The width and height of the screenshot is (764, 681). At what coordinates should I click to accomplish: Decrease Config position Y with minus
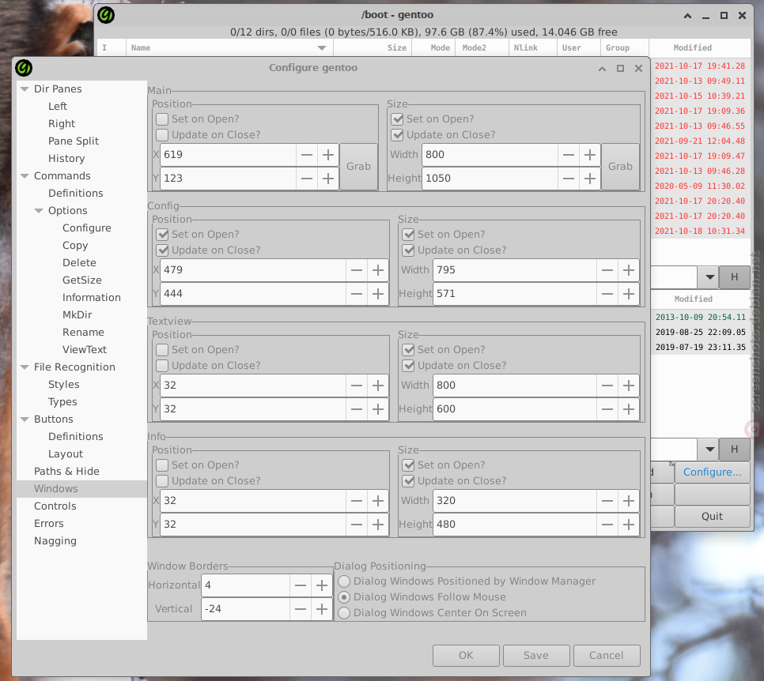(356, 294)
